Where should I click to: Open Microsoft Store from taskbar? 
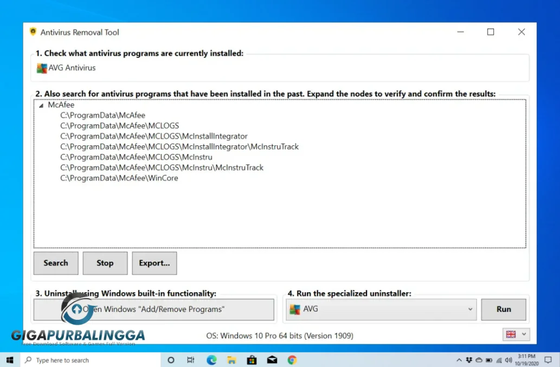click(x=252, y=360)
